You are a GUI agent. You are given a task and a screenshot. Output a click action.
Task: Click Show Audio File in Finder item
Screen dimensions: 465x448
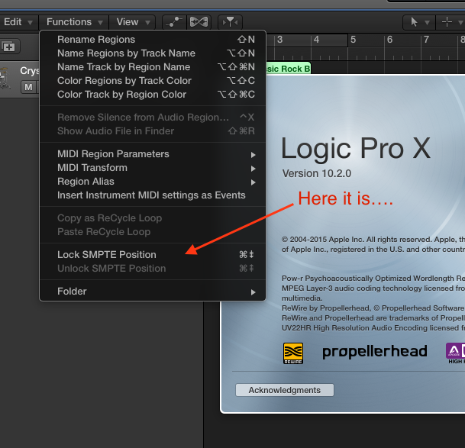pyautogui.click(x=153, y=131)
